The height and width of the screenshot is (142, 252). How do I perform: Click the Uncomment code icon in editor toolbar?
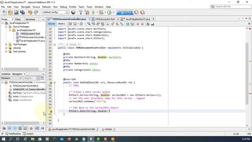152,24
